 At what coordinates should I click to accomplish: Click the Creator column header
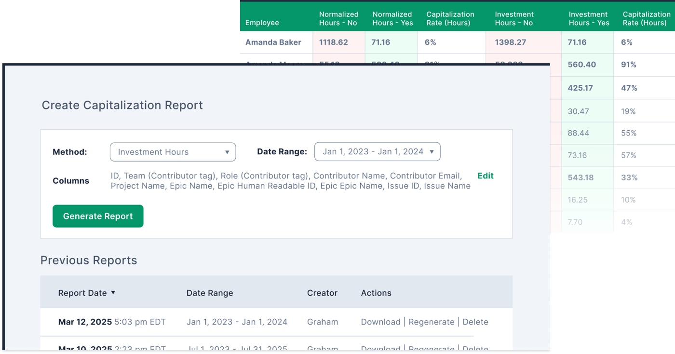pyautogui.click(x=322, y=293)
